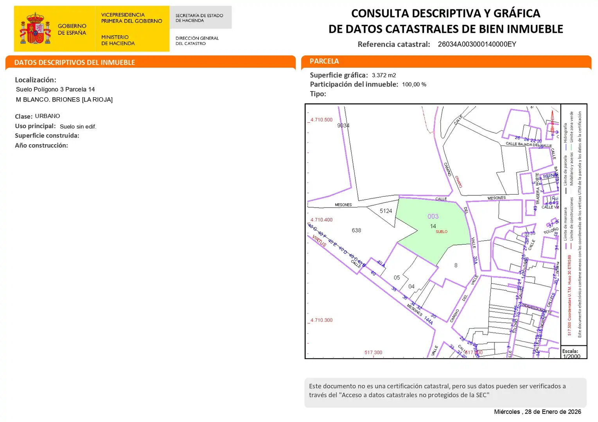Select "M BLANCO. BRIONES [LA RIOJA]" line

pos(64,100)
